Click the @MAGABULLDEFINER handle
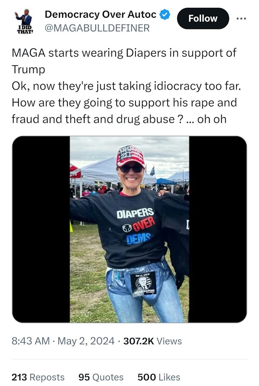Image resolution: width=259 pixels, height=386 pixels. (x=97, y=28)
